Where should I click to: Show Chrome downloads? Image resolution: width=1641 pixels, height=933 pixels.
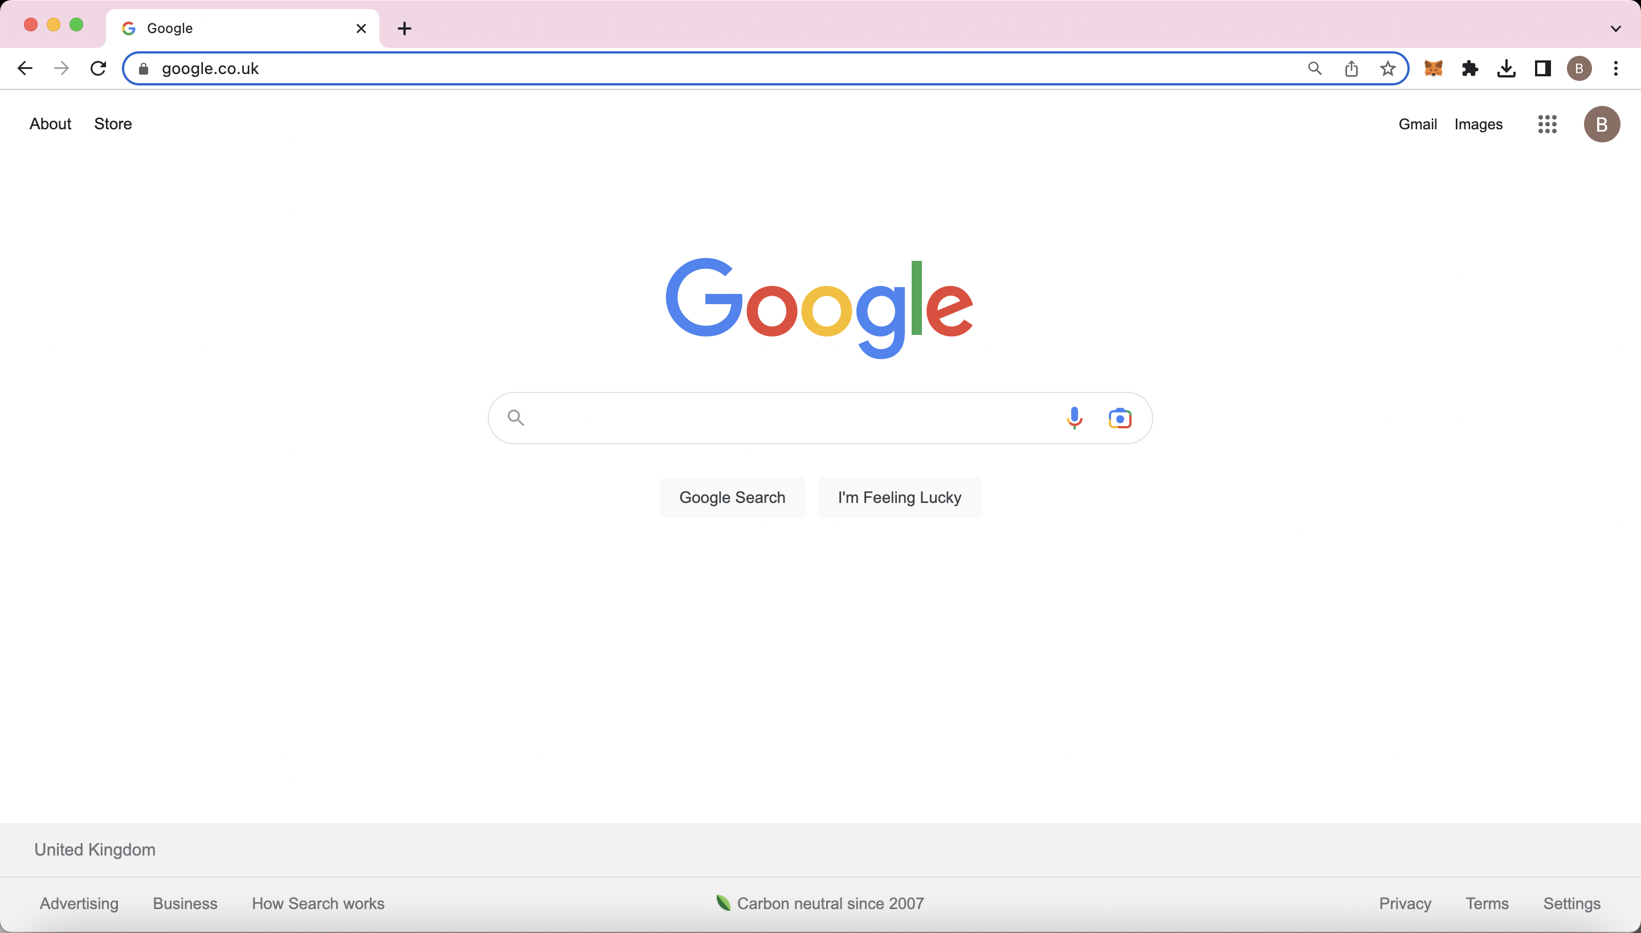pyautogui.click(x=1507, y=68)
